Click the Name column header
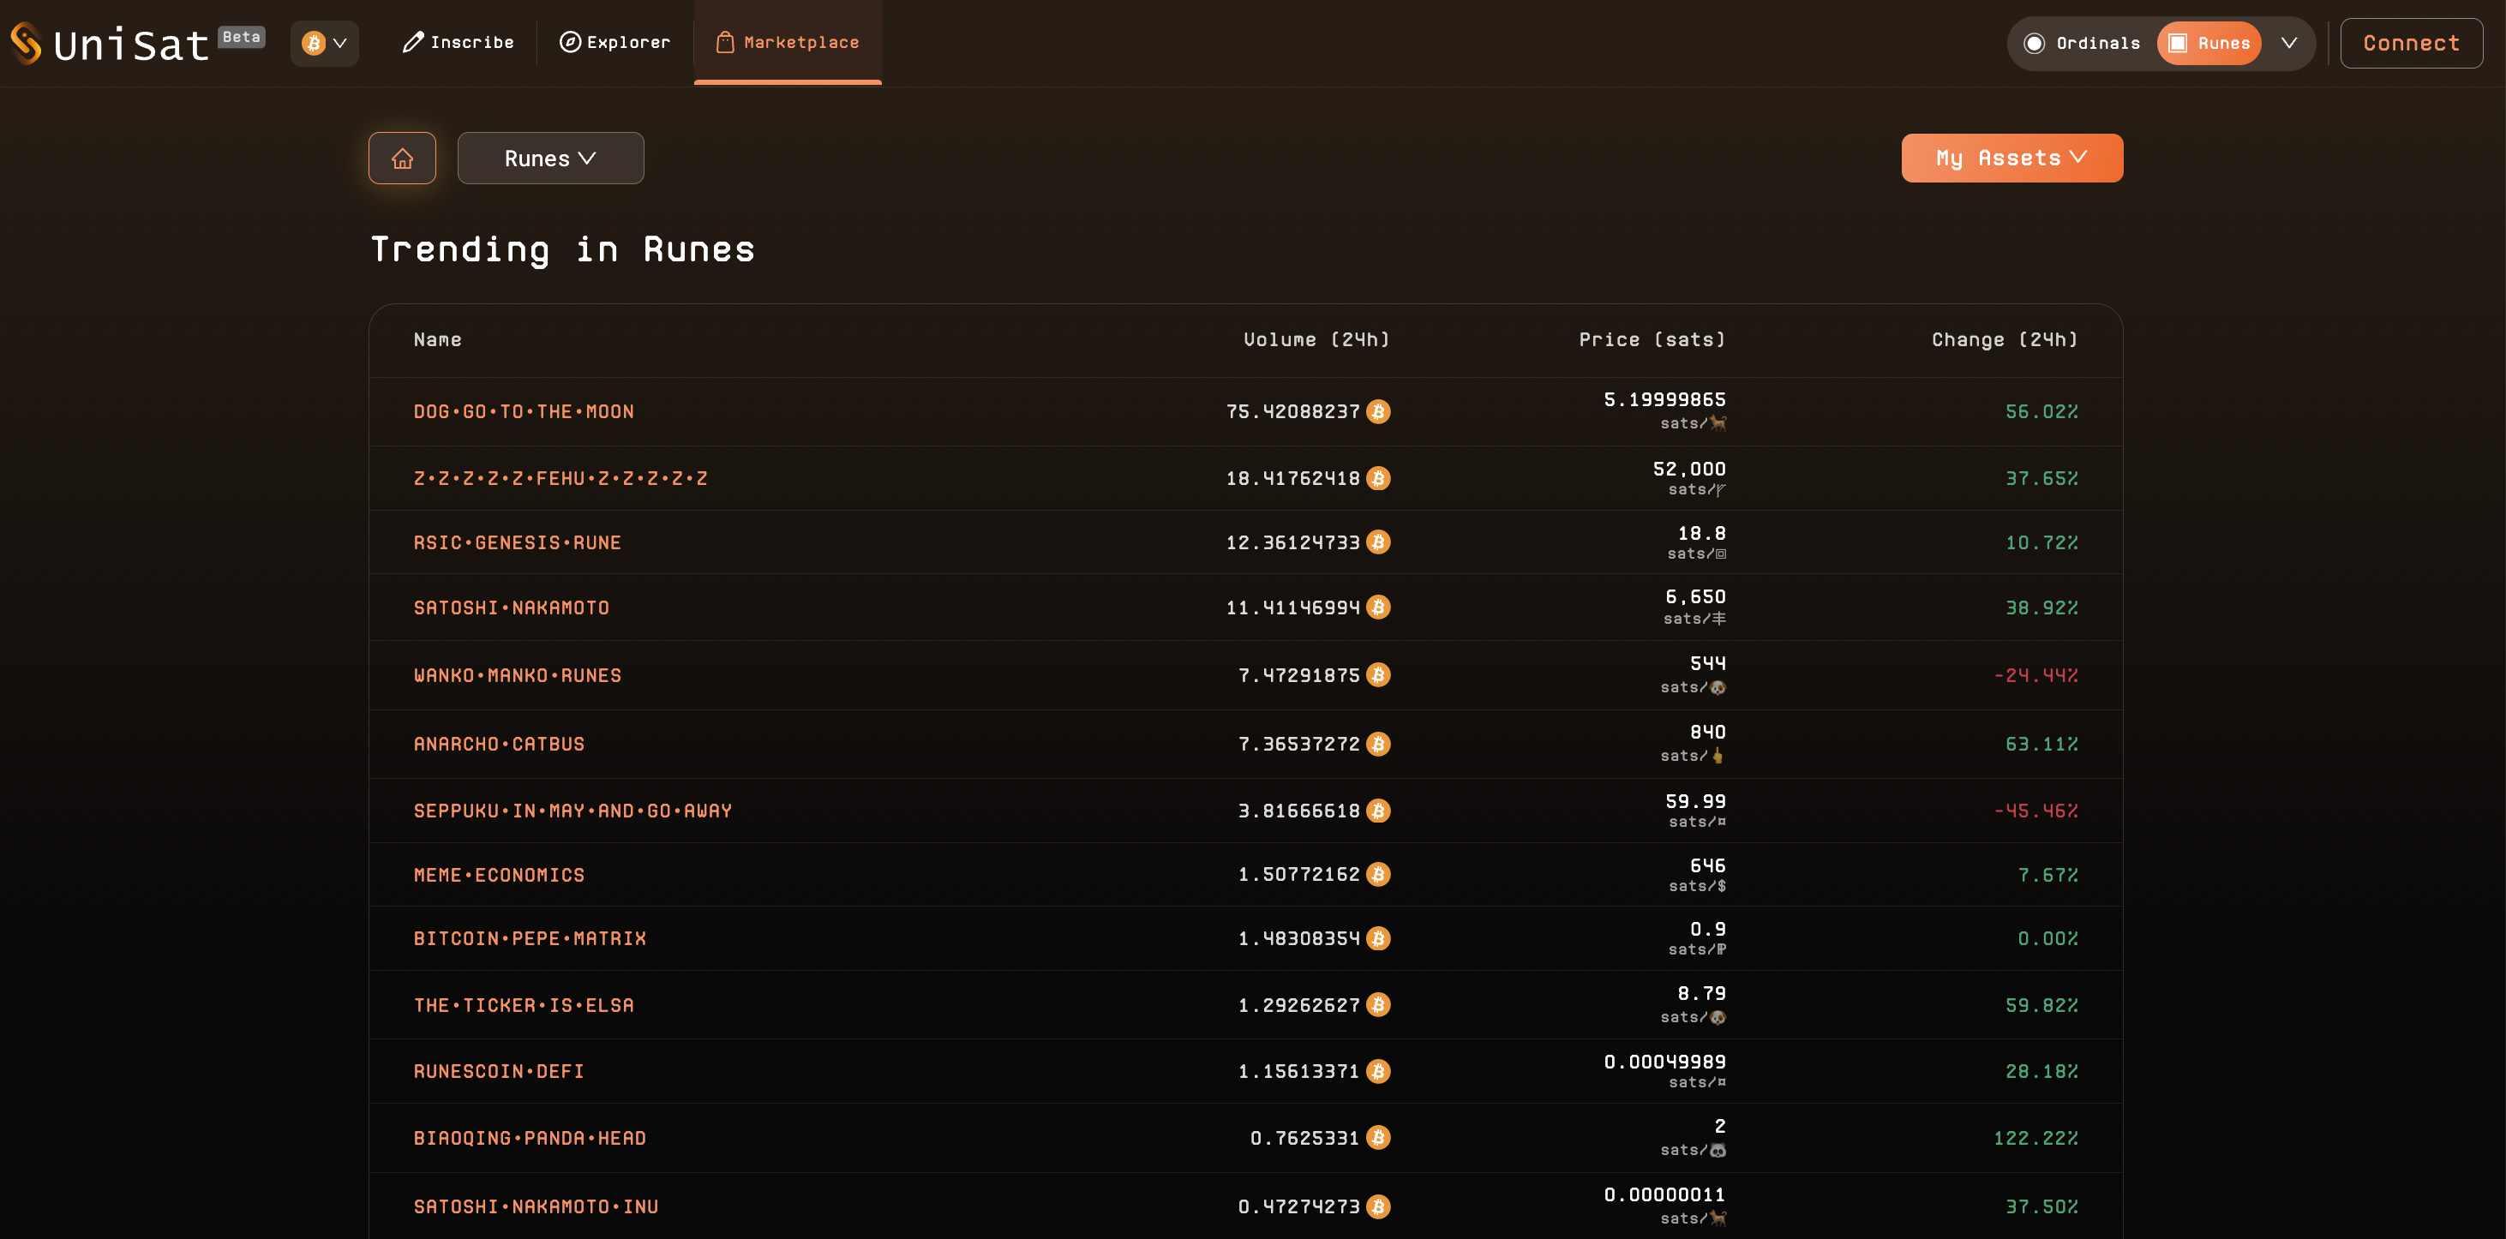The height and width of the screenshot is (1239, 2506). pos(437,340)
